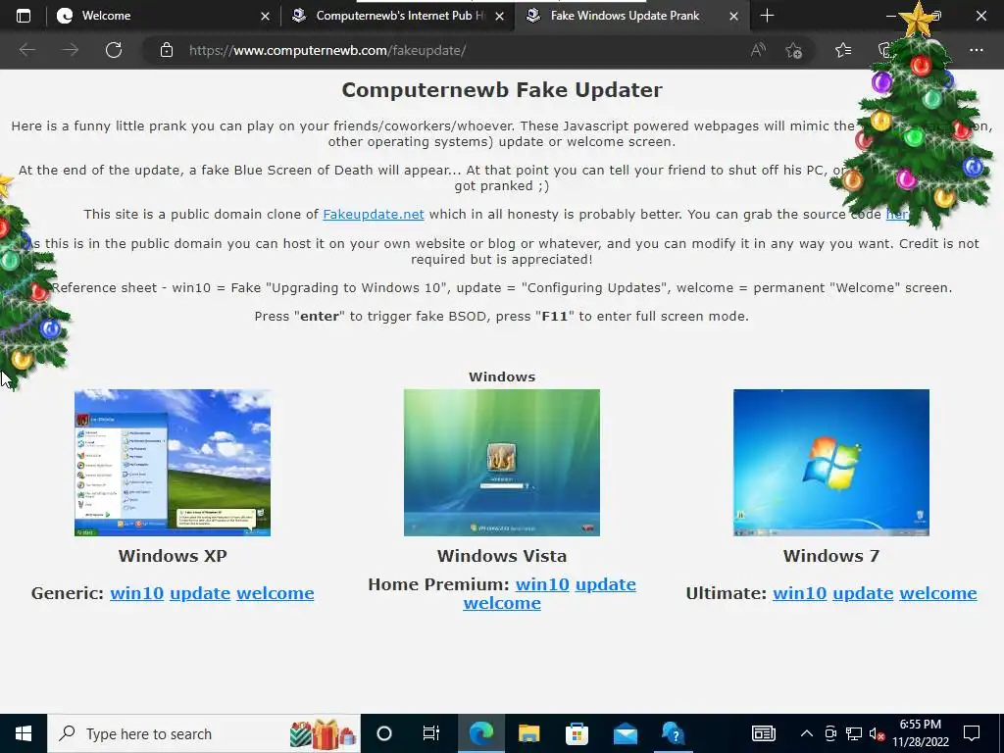
Task: Open the notification center icon
Action: pos(972,733)
